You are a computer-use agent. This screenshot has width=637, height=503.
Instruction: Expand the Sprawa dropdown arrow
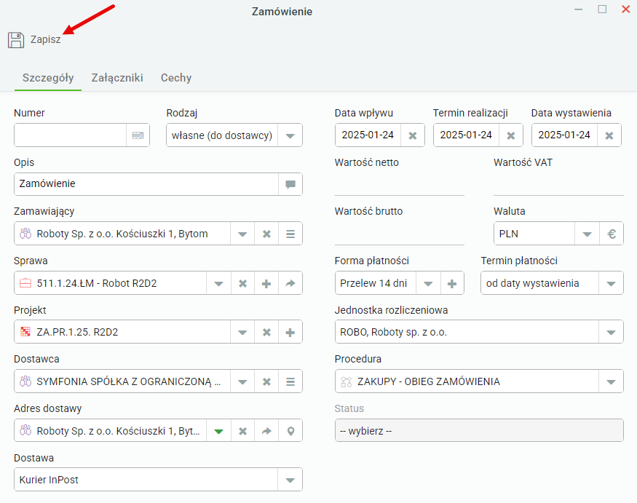218,283
